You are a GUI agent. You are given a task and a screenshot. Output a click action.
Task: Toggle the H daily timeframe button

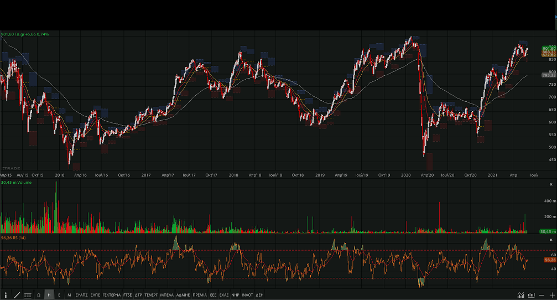coord(49,295)
